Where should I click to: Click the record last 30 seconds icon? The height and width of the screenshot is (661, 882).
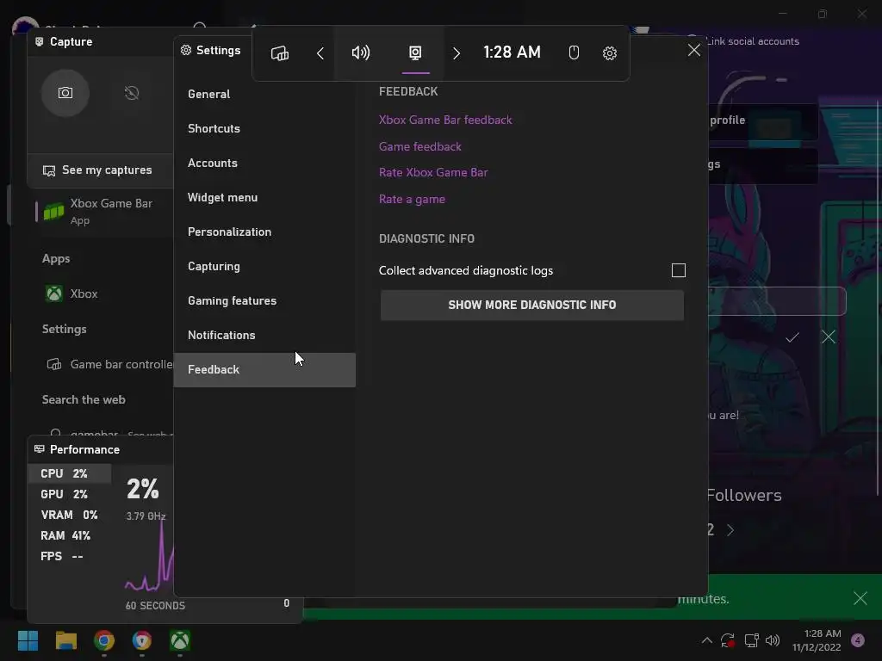coord(132,93)
